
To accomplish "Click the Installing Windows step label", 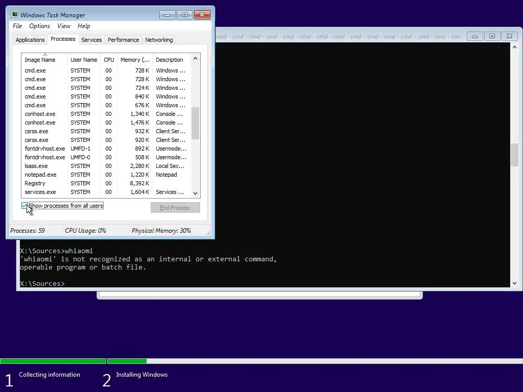I will click(x=142, y=375).
